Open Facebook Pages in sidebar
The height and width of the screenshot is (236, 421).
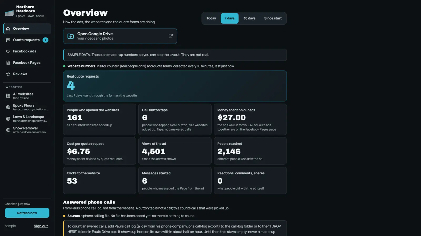coord(27,63)
